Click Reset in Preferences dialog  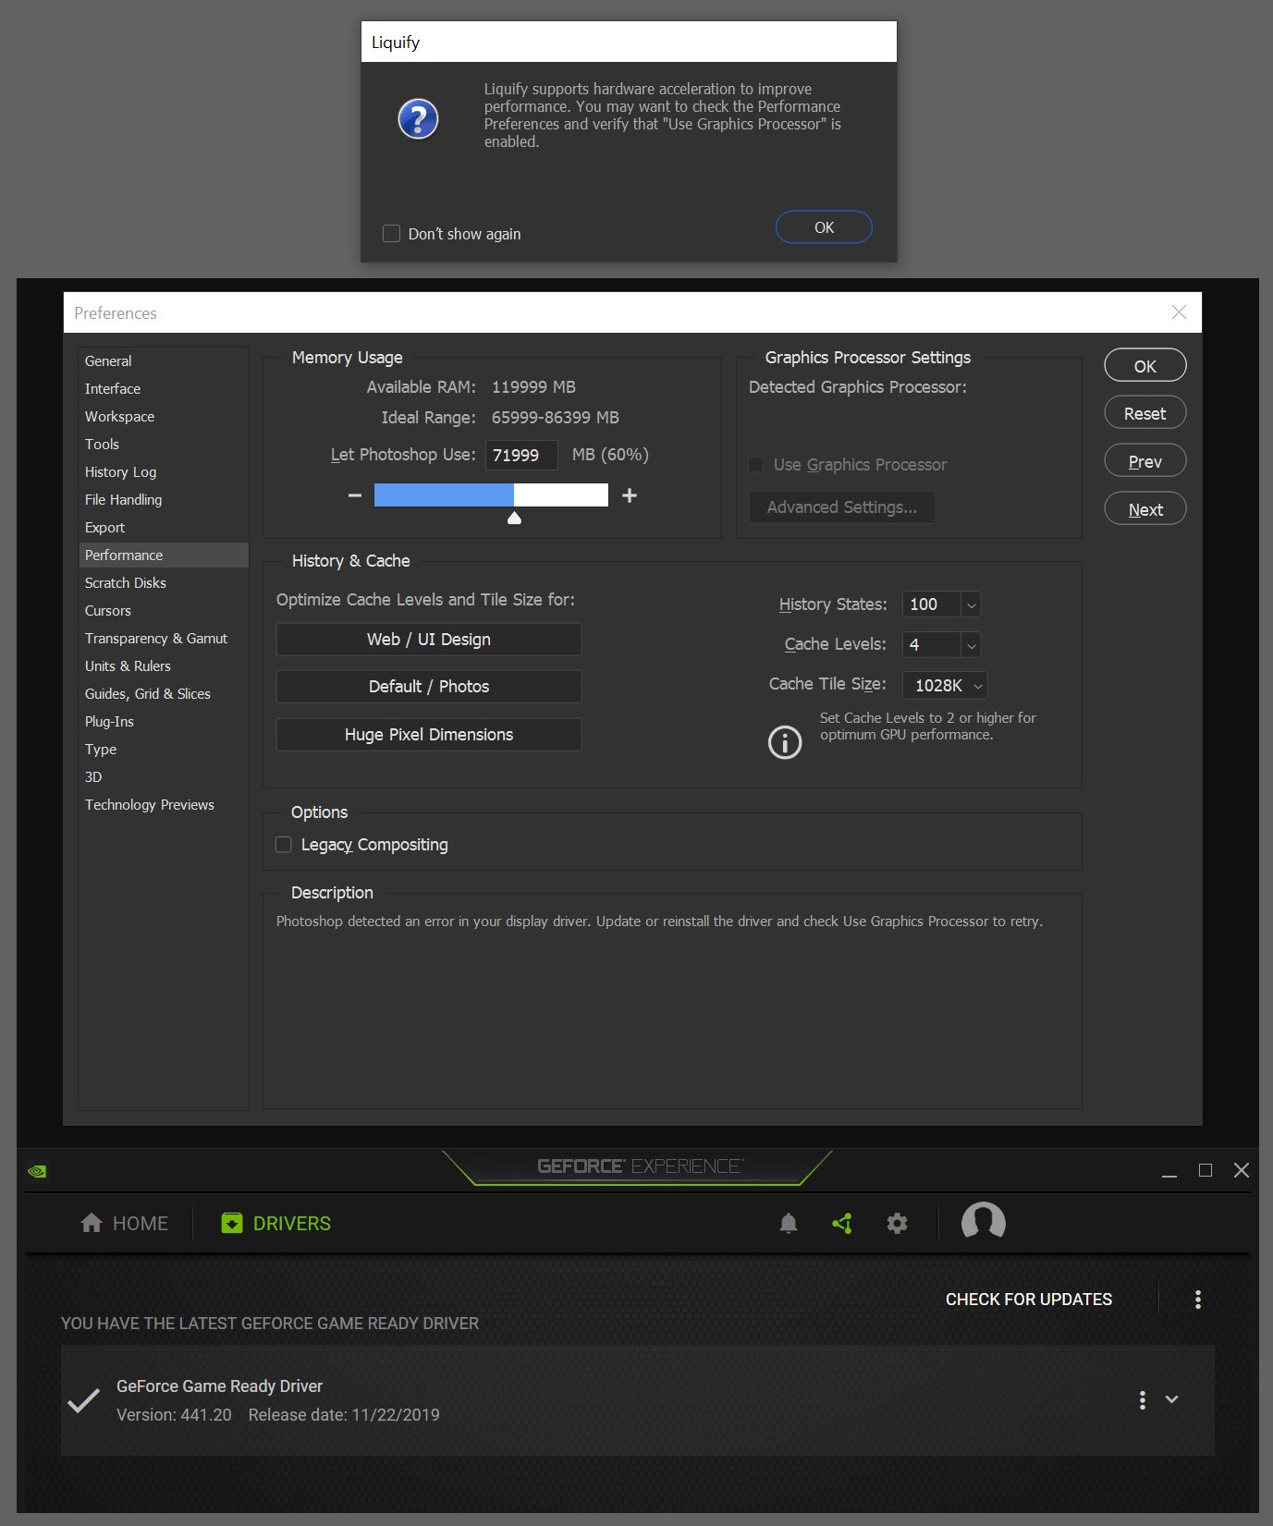(x=1145, y=413)
